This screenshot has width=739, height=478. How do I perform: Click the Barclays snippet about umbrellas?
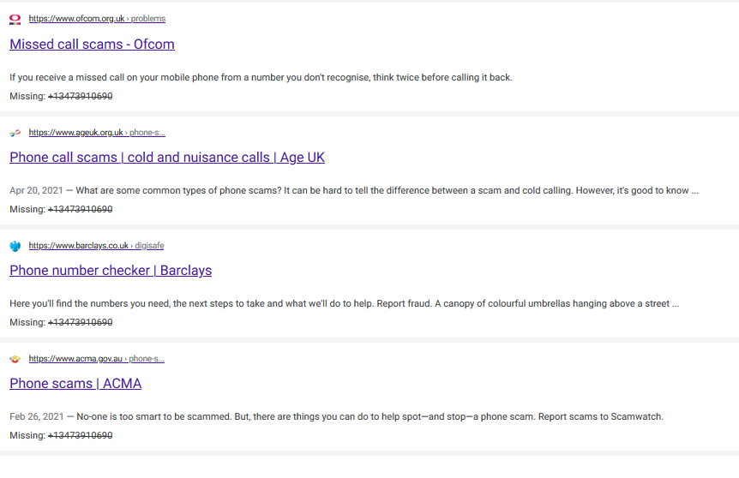click(x=344, y=303)
